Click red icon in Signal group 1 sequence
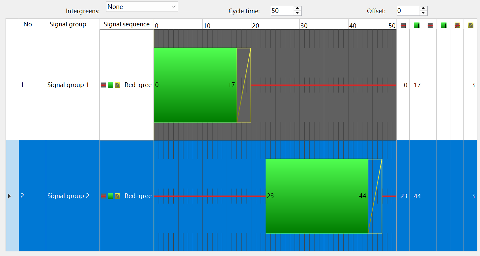 [103, 85]
